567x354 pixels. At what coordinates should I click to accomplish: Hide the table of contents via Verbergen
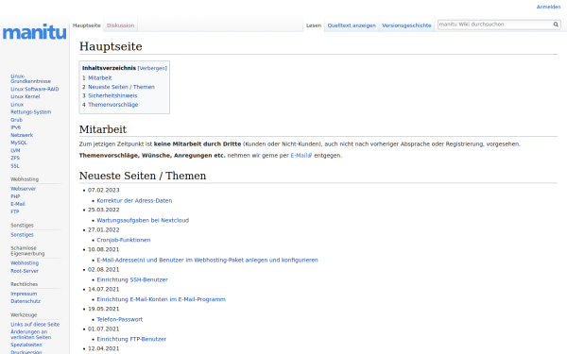(152, 68)
